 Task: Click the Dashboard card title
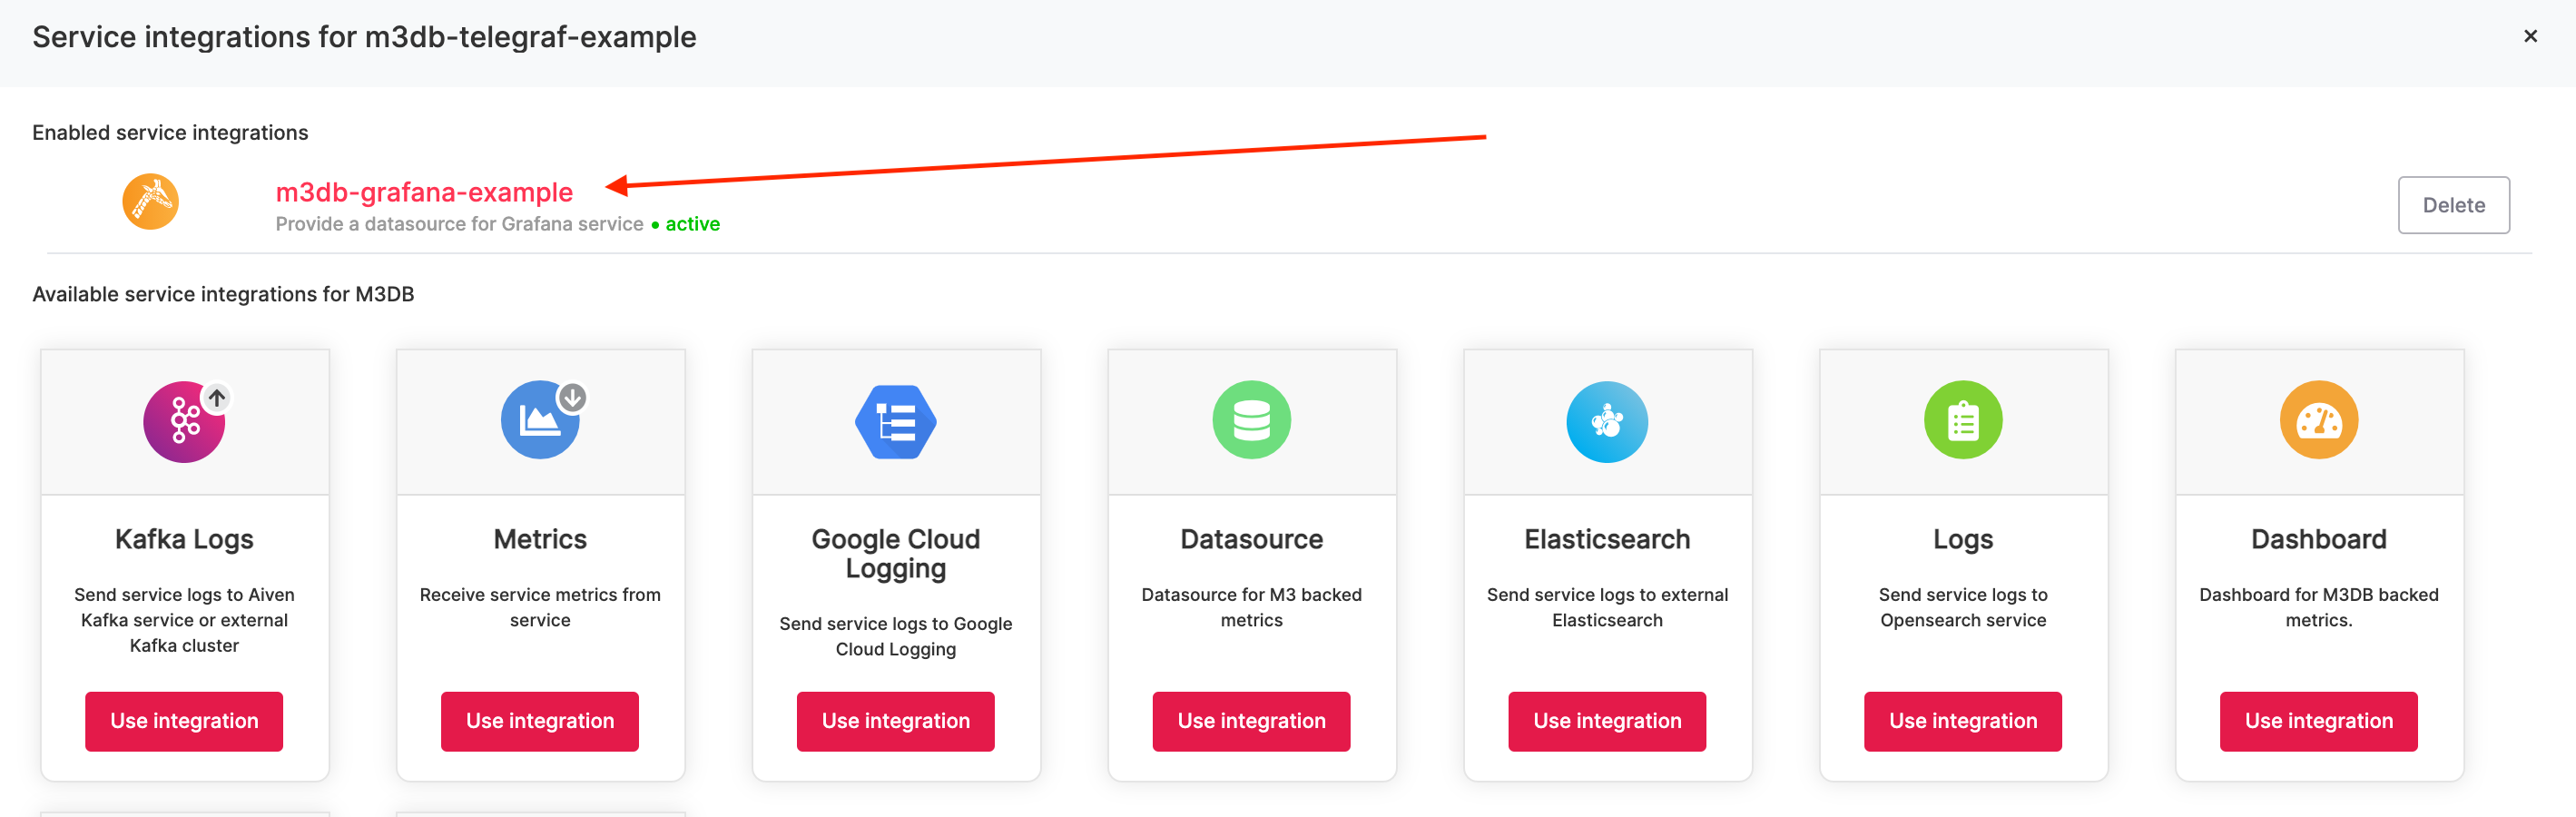(2318, 539)
